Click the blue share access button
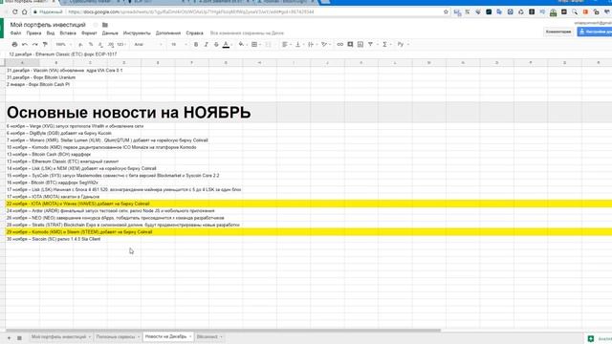The width and height of the screenshot is (612, 344). tap(595, 32)
